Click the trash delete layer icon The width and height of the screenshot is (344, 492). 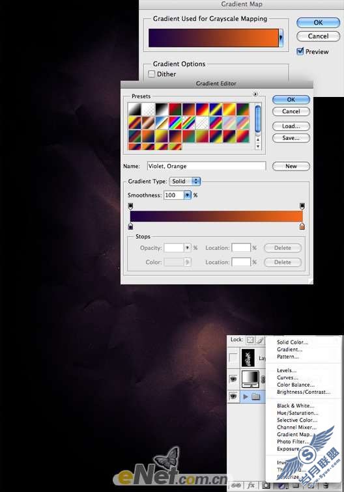coord(326,485)
